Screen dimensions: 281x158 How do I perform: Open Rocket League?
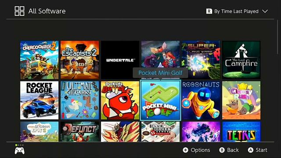click(39, 101)
